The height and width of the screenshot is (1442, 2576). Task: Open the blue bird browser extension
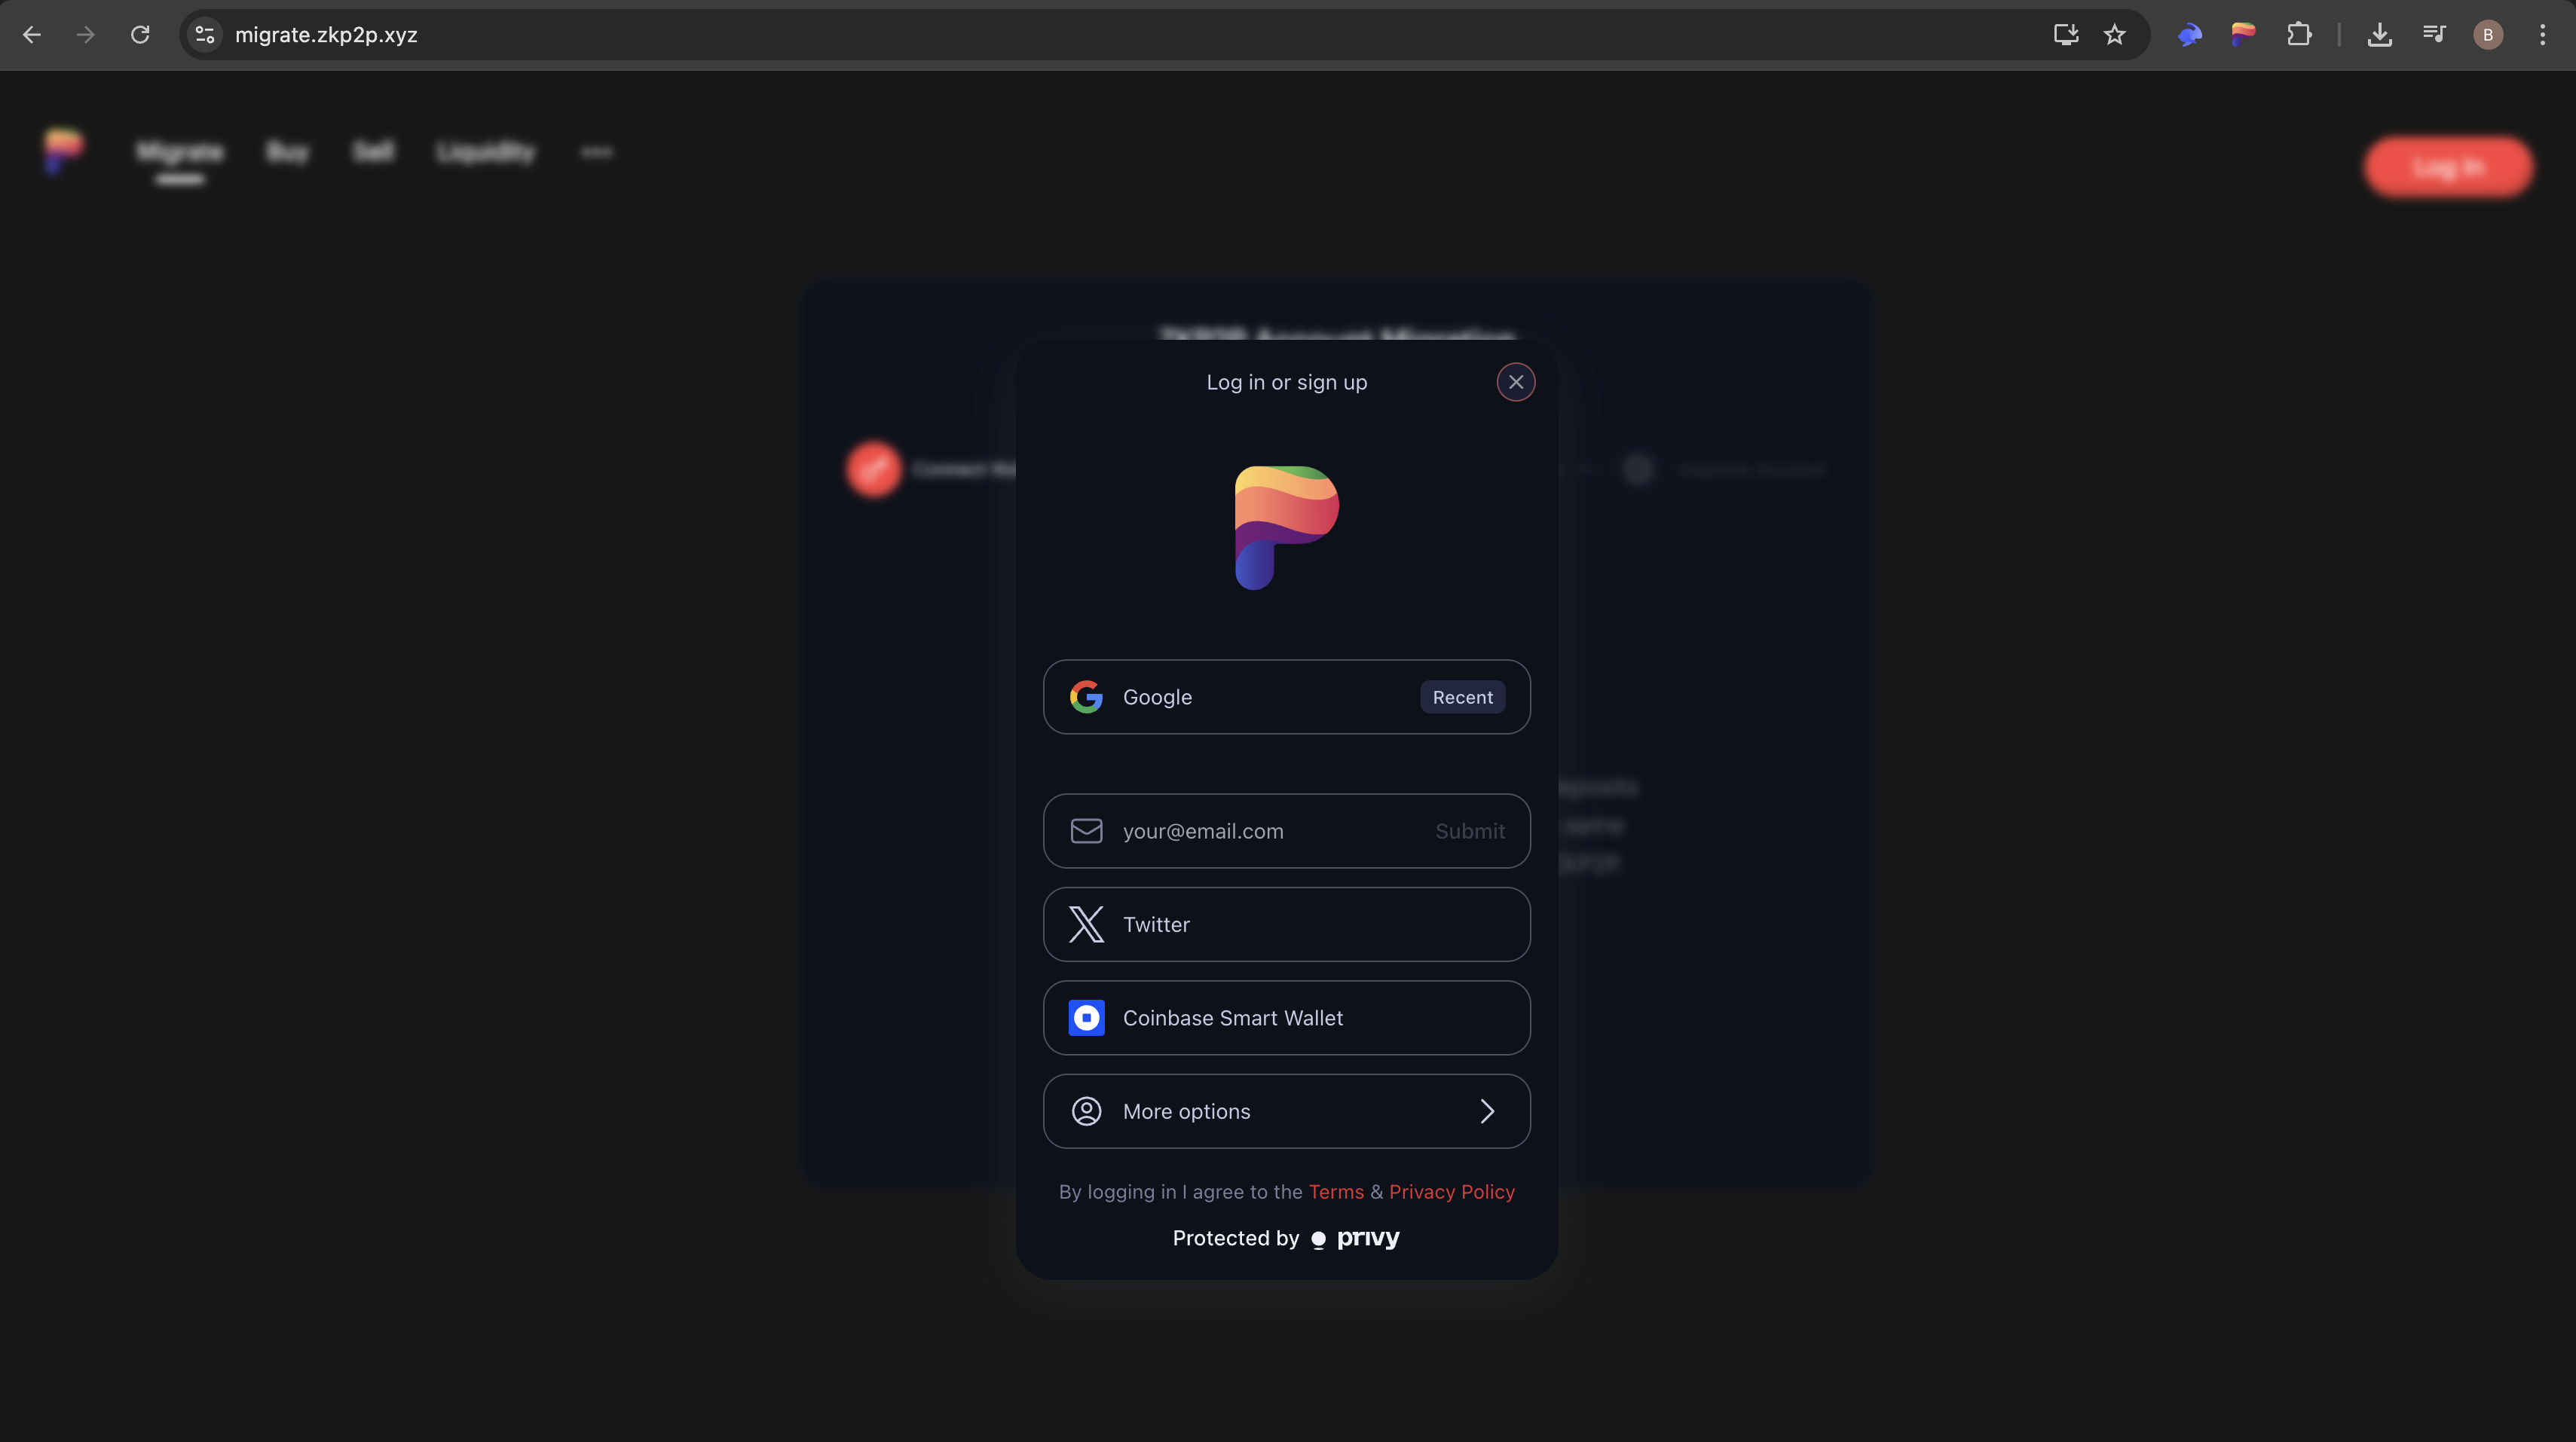2190,35
